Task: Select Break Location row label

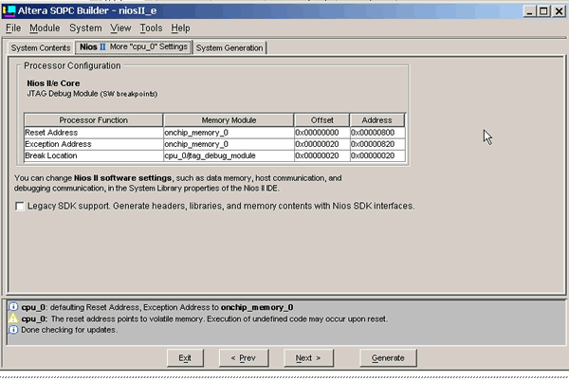Action: pyautogui.click(x=93, y=155)
